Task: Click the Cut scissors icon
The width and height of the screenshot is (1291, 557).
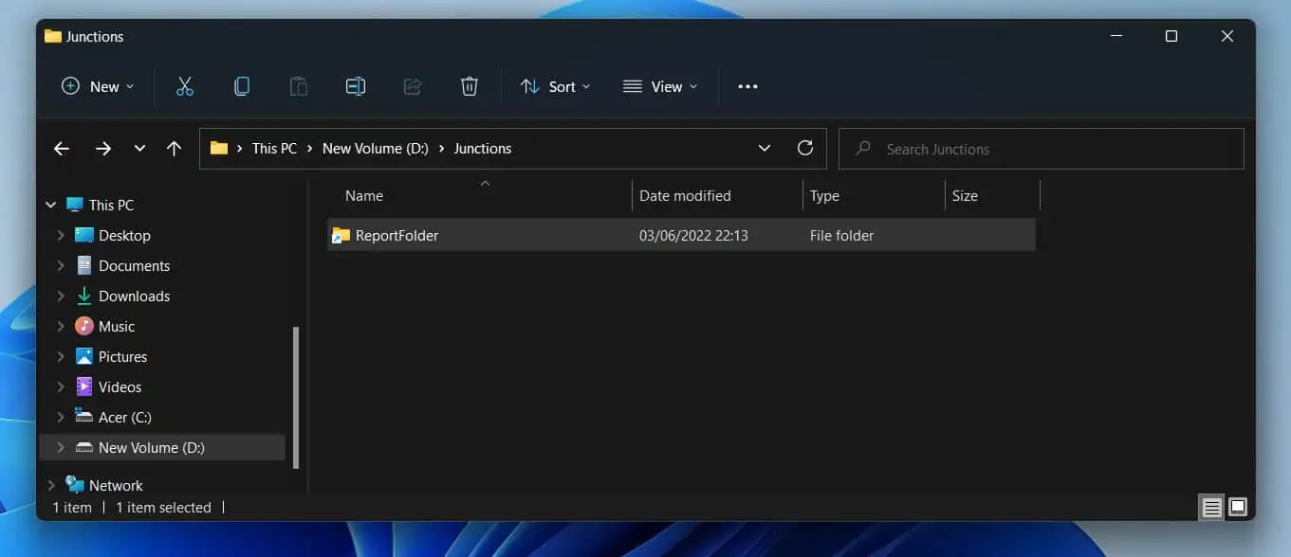Action: pyautogui.click(x=185, y=86)
